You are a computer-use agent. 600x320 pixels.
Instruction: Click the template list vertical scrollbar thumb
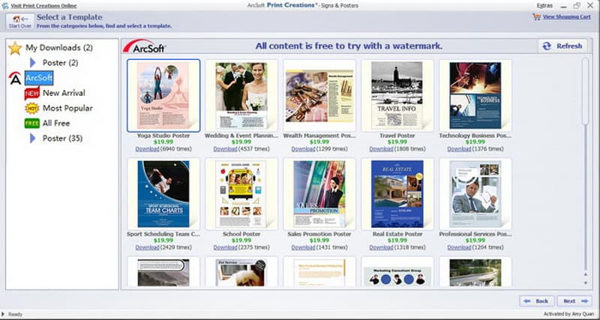[585, 91]
